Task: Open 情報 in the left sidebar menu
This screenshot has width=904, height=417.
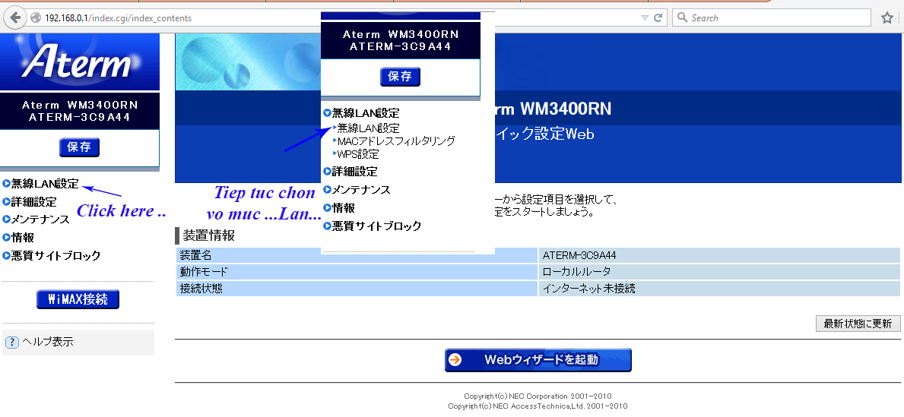Action: coord(22,238)
